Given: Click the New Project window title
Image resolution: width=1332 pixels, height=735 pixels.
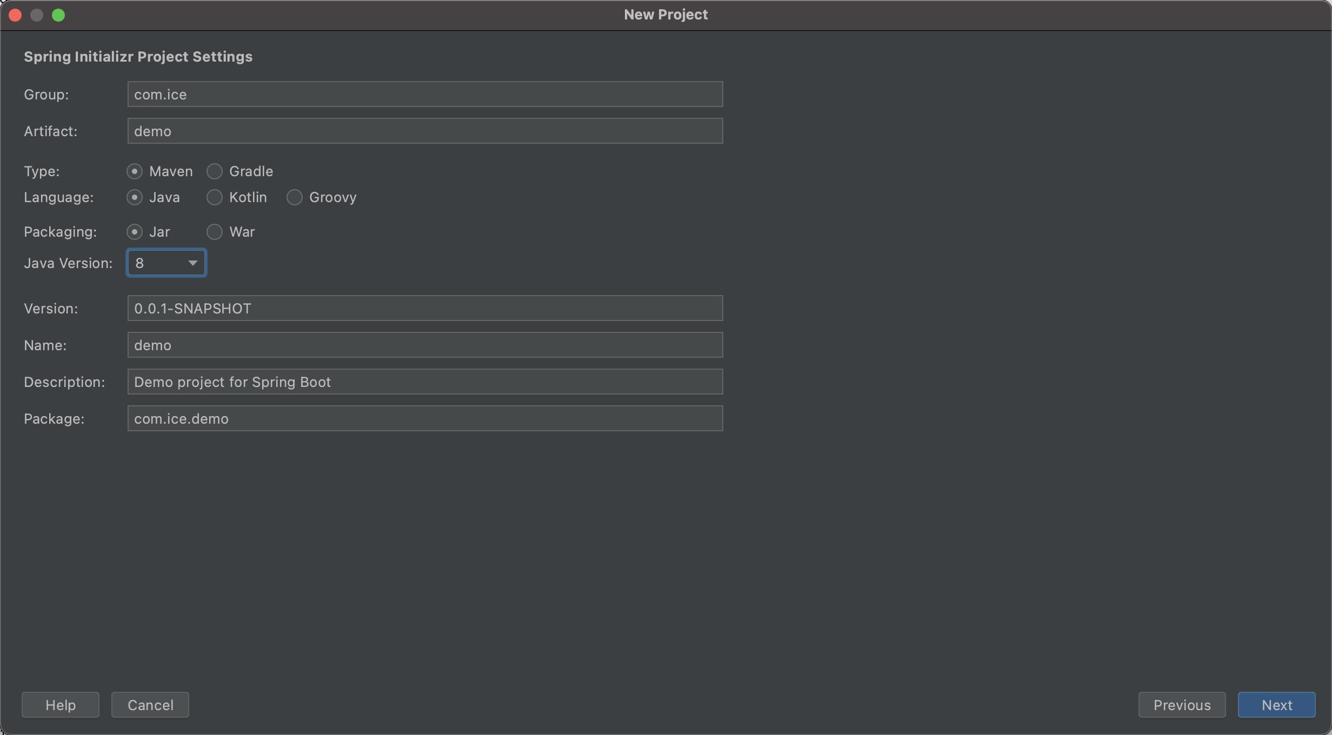Looking at the screenshot, I should point(666,15).
